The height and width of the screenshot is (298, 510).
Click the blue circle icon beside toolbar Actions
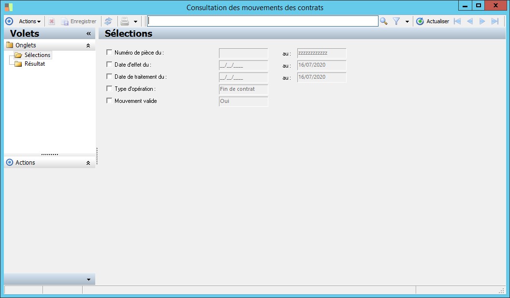point(9,21)
